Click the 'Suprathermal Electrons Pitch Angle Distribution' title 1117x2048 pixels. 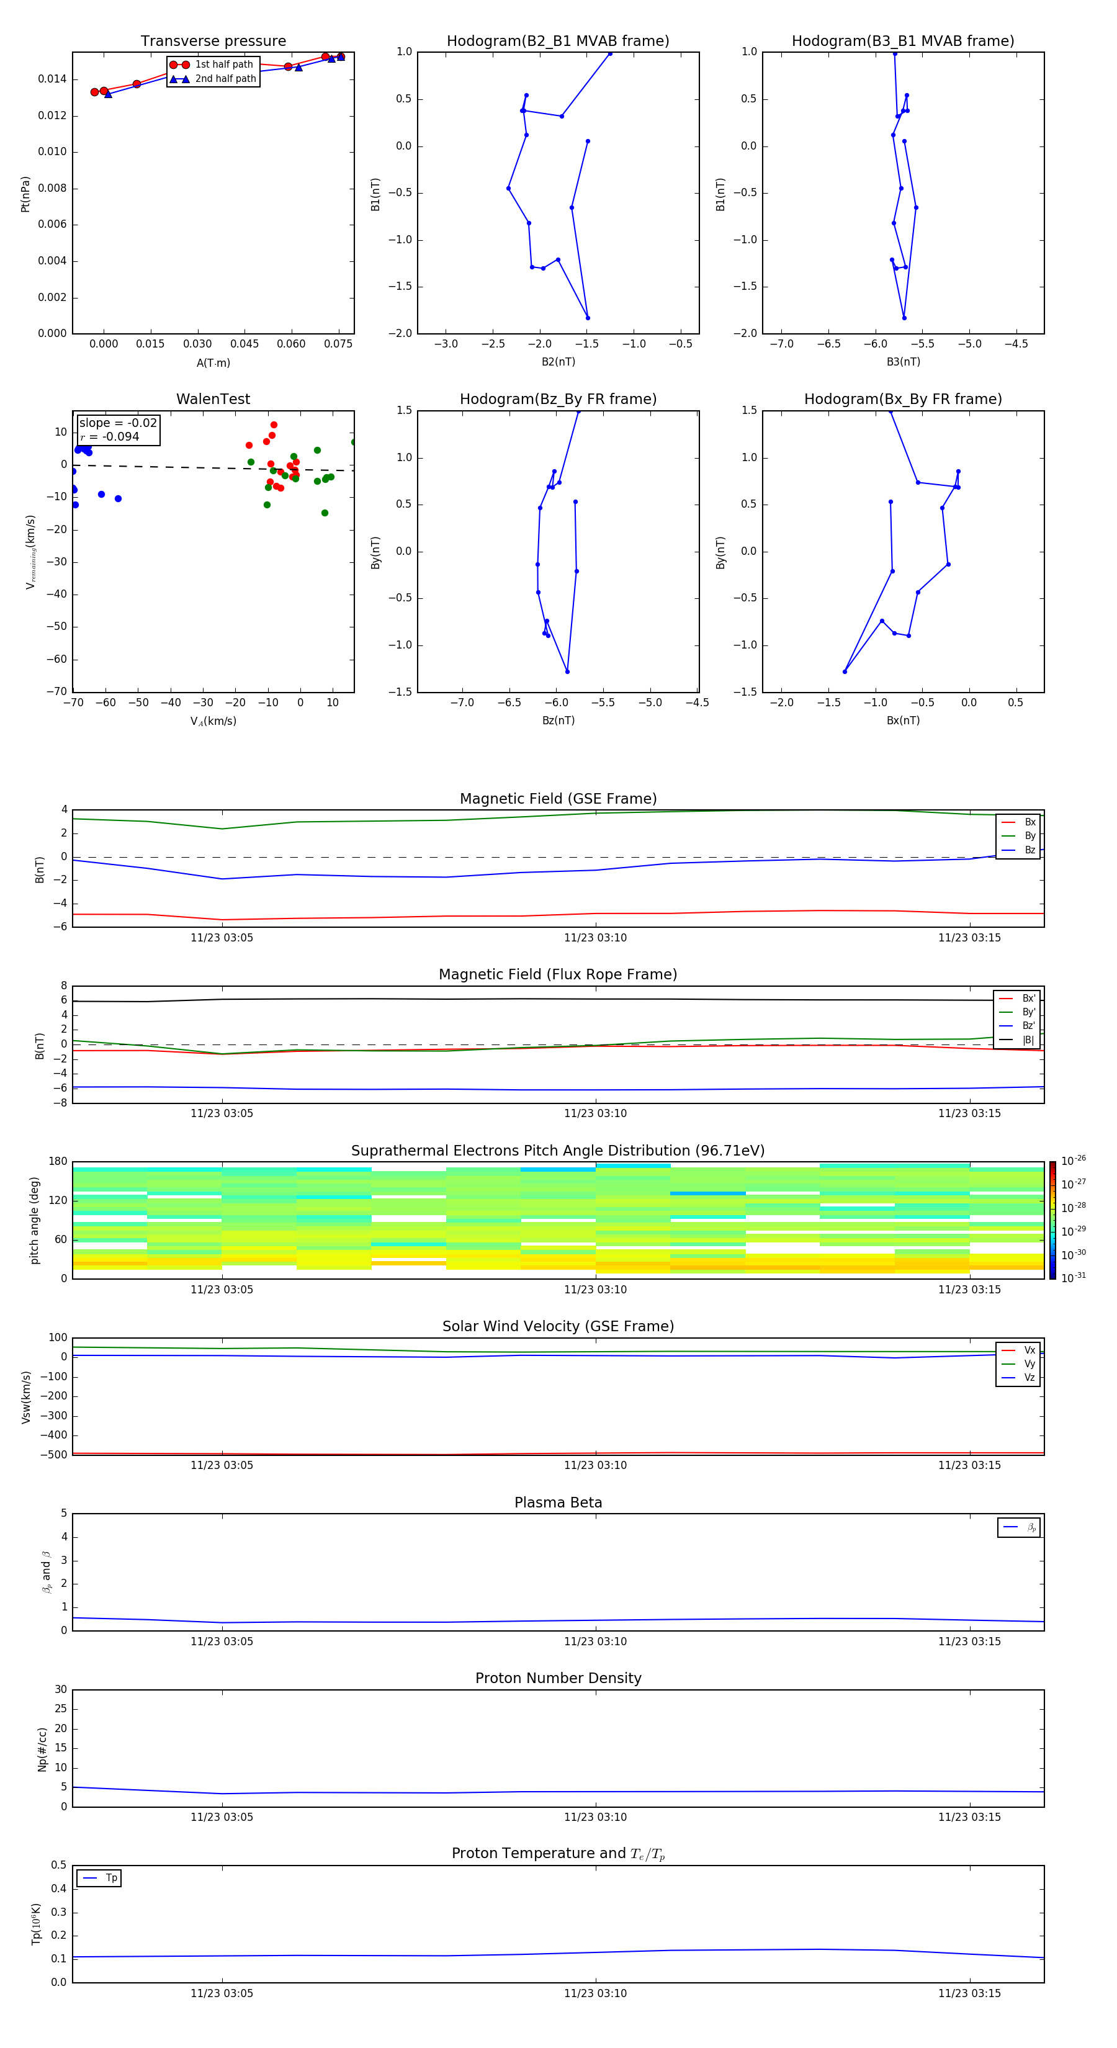pyautogui.click(x=558, y=1151)
